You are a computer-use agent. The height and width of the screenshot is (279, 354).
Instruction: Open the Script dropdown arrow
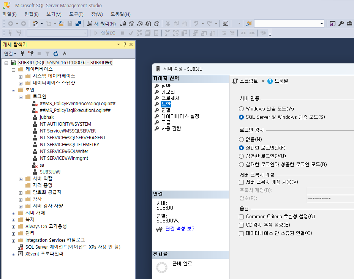pos(263,81)
